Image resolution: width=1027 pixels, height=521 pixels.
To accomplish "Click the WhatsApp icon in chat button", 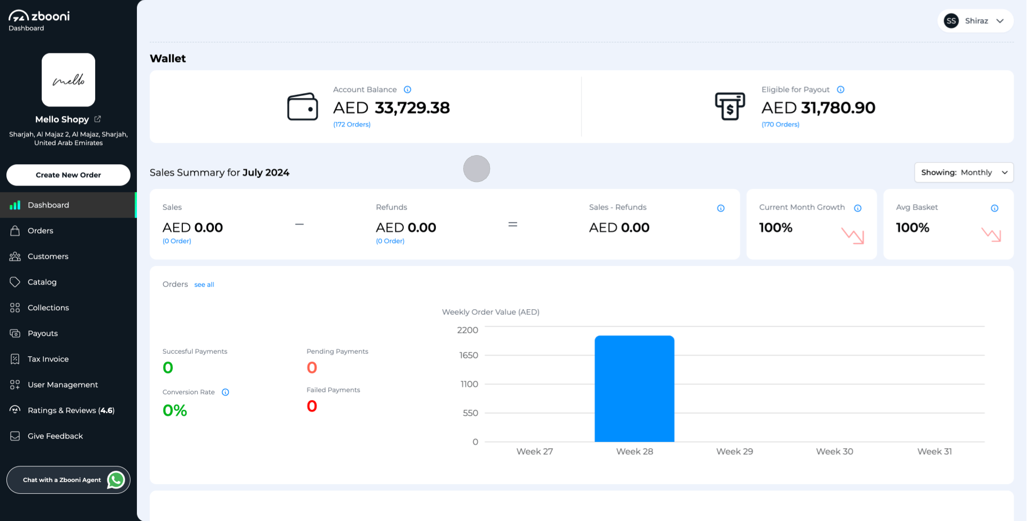I will pyautogui.click(x=116, y=480).
